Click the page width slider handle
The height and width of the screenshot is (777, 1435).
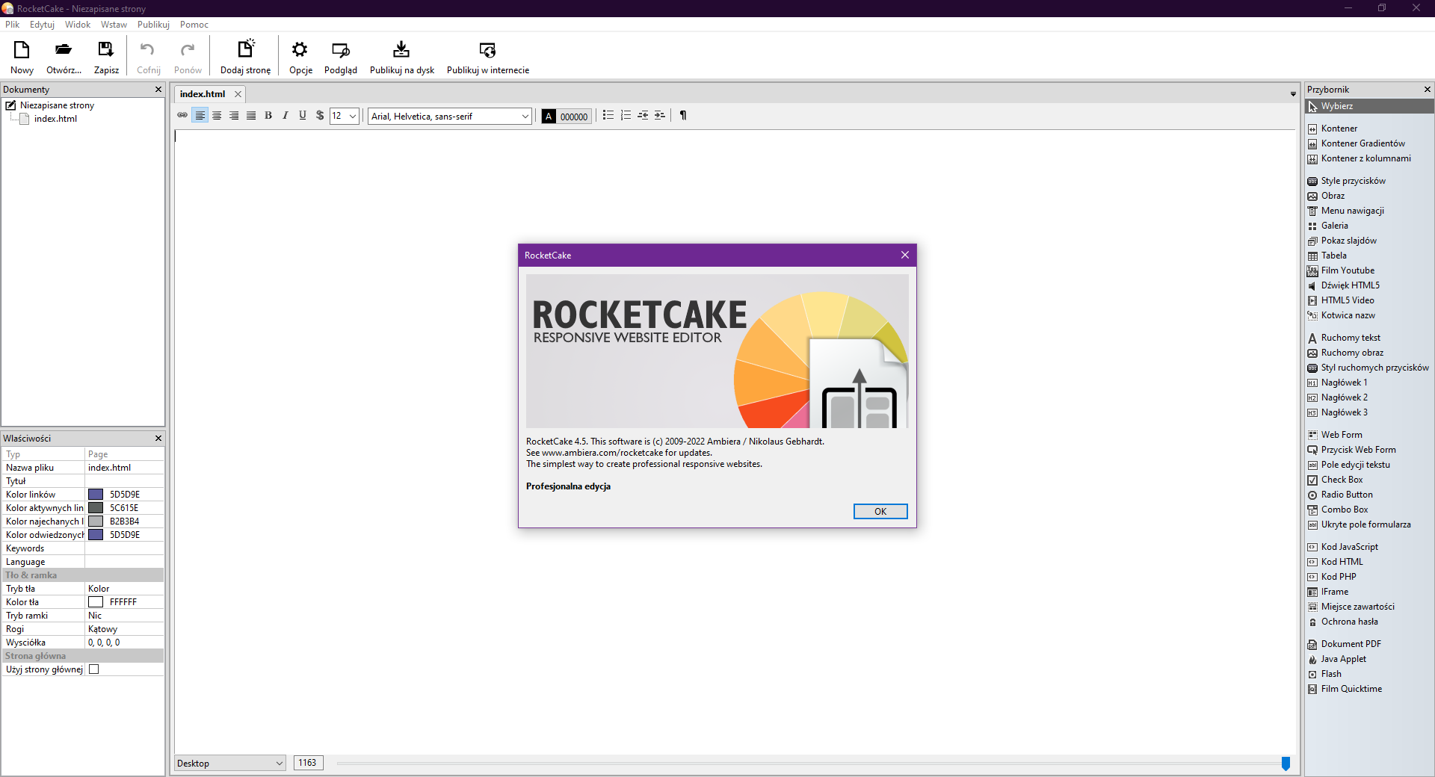coord(1286,763)
